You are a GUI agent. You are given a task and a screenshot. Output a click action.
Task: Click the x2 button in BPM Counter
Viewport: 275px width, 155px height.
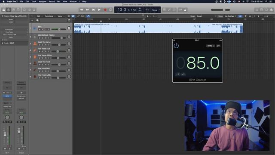[183, 74]
